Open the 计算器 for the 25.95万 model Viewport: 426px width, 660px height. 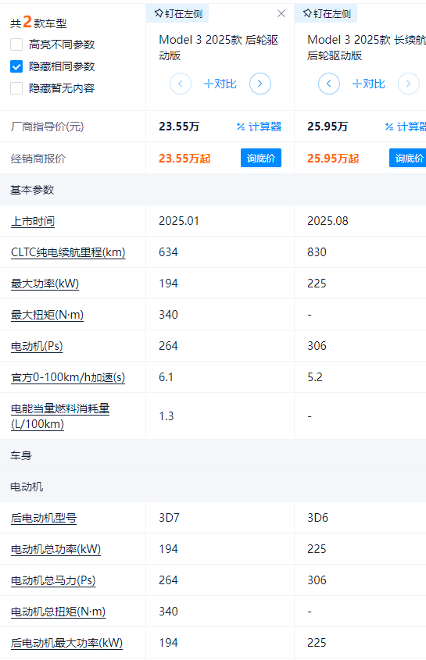tap(406, 127)
